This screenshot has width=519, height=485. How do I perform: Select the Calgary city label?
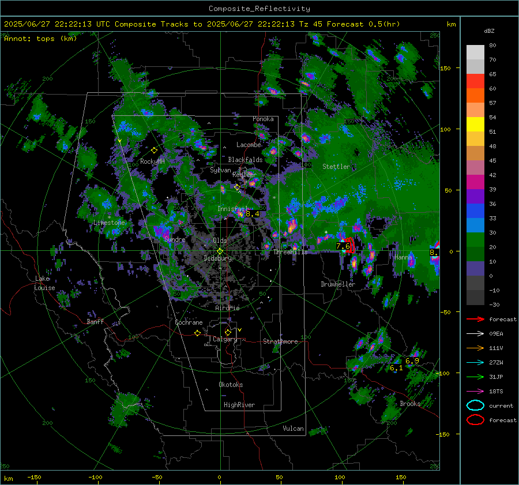225,339
